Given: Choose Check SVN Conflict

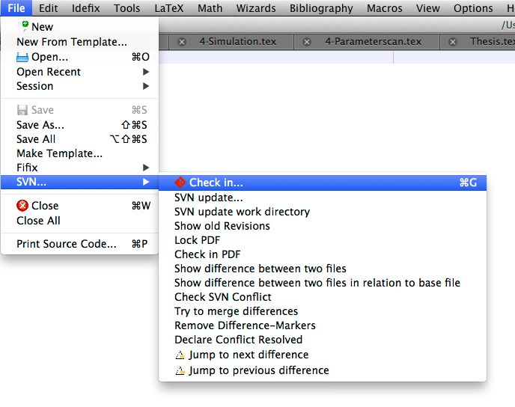Looking at the screenshot, I should click(322, 297).
